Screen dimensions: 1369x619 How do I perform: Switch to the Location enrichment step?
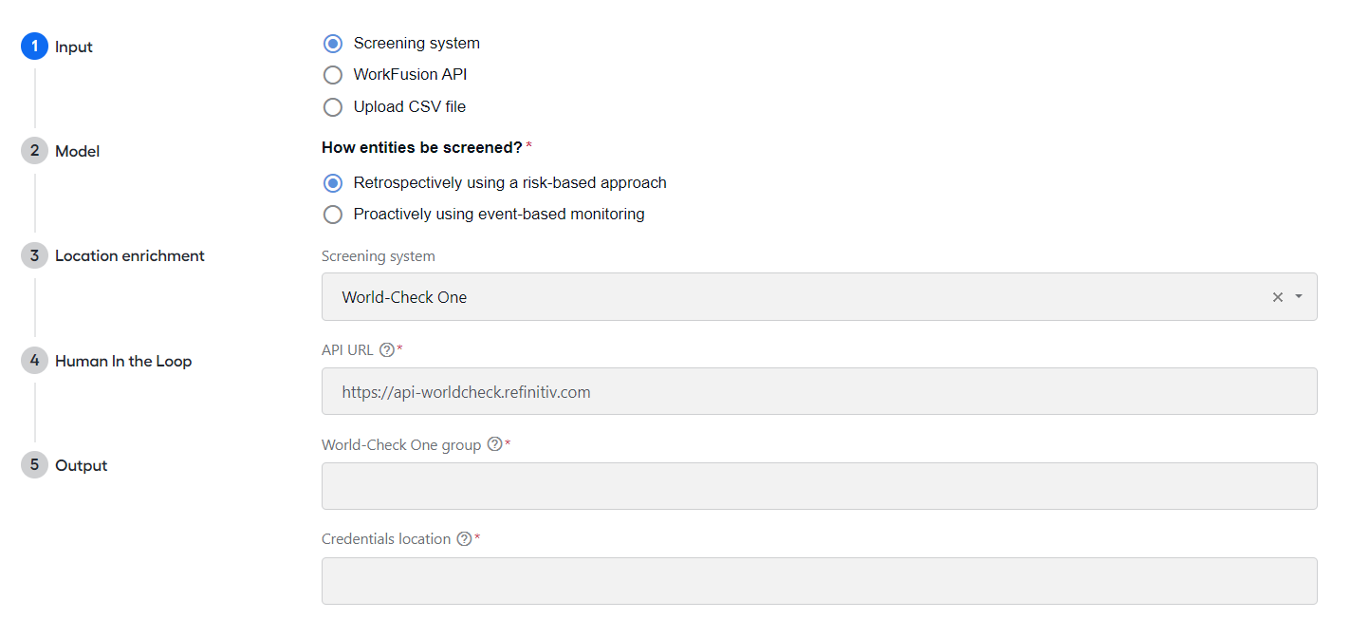coord(130,255)
